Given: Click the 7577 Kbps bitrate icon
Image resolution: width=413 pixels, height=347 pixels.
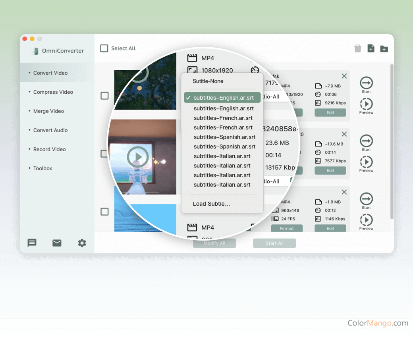Looking at the screenshot, I should pos(318,161).
